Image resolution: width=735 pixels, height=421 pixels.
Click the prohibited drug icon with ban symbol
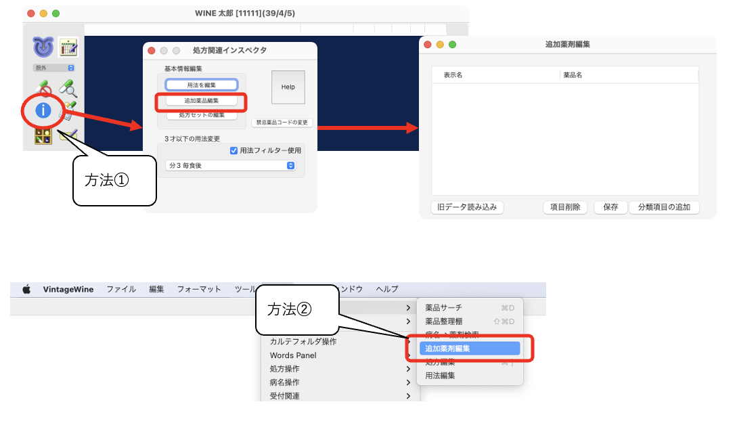pos(43,87)
